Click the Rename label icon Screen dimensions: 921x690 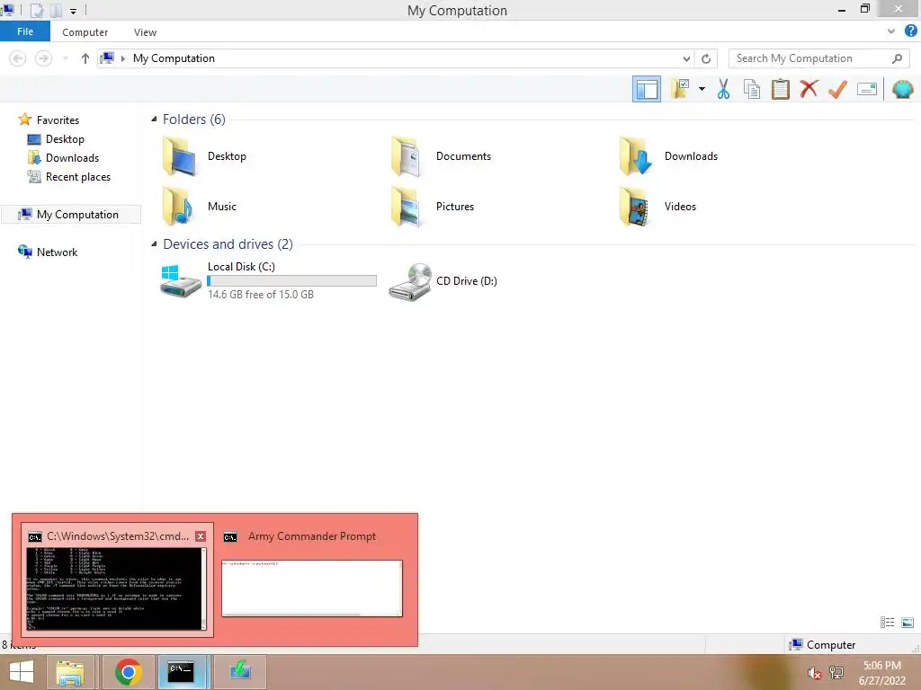point(867,89)
